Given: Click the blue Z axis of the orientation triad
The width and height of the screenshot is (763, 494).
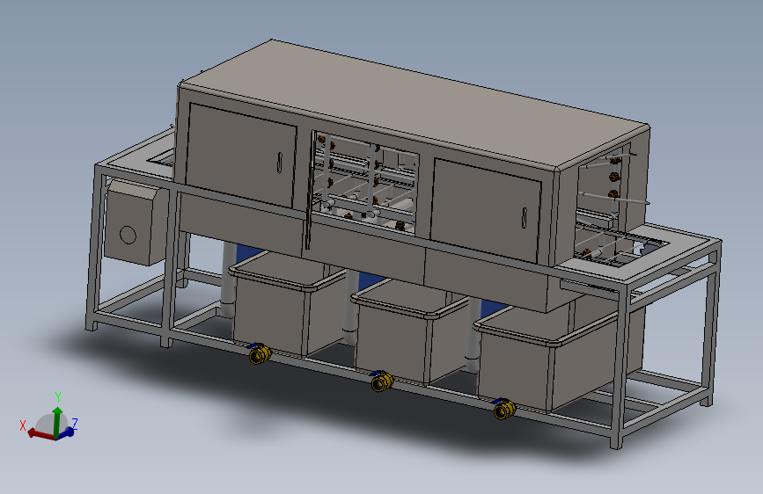Looking at the screenshot, I should pyautogui.click(x=67, y=432).
